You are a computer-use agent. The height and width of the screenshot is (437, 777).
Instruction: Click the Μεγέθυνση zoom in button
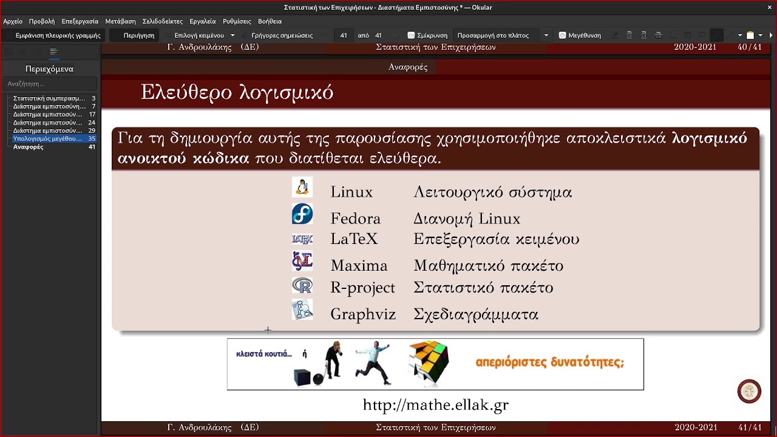tap(580, 35)
